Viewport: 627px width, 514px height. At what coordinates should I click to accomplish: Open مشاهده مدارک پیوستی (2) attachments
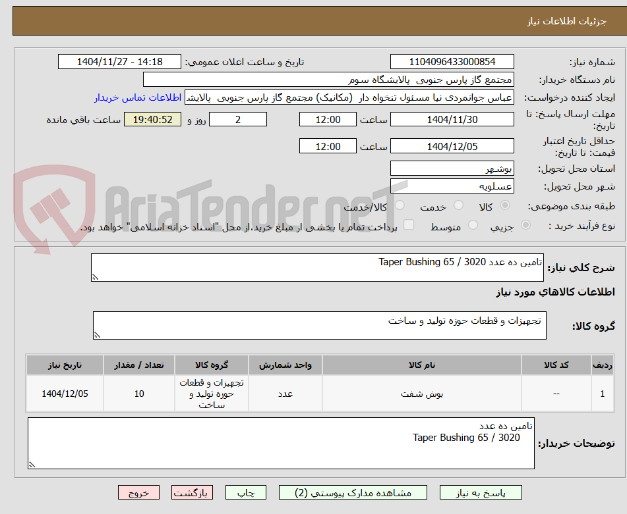tap(353, 492)
